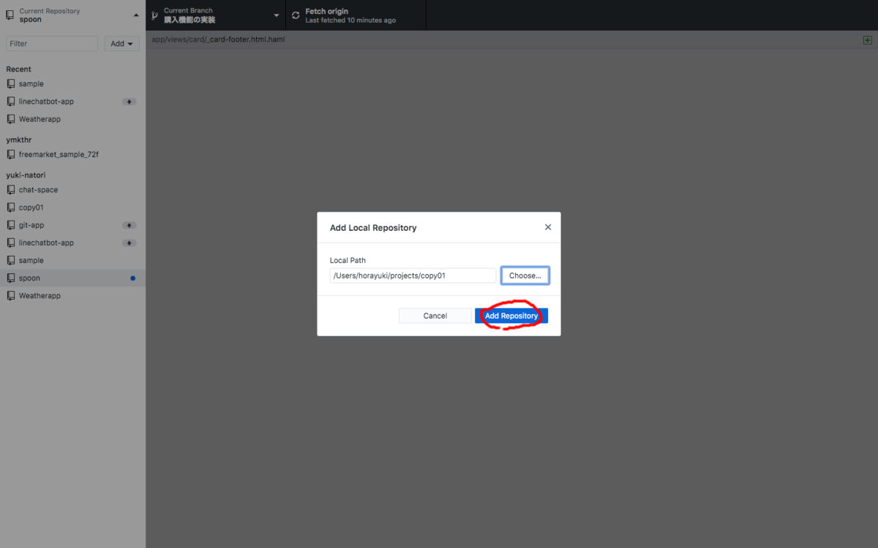
Task: Open the Current Repository dropdown
Action: click(x=72, y=15)
